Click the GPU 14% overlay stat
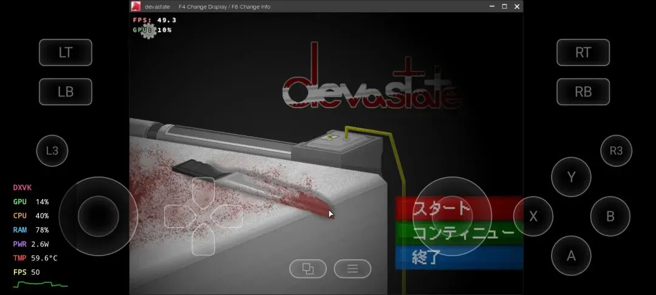This screenshot has width=656, height=295. [31, 202]
